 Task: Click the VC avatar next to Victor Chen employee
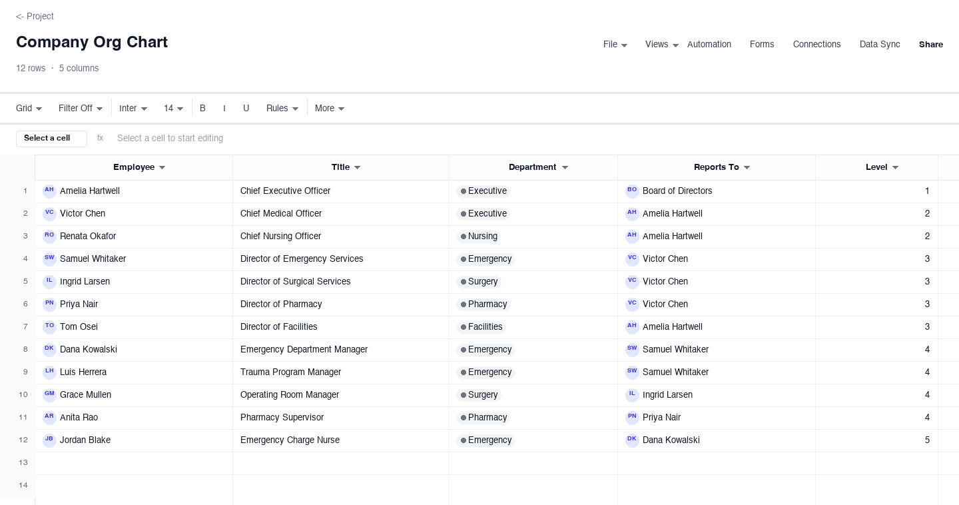pyautogui.click(x=49, y=214)
